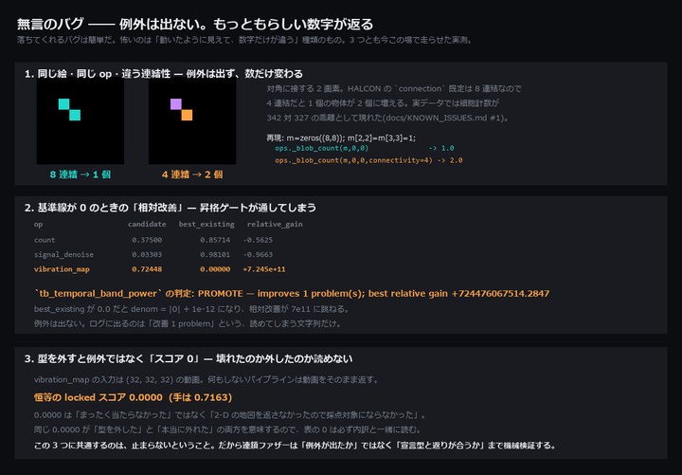Click the upper teal pixel square
682x475 pixels.
pos(64,104)
